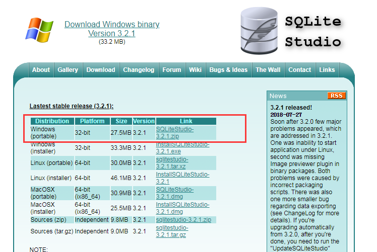Screen dimensions: 377x252
Task: Click the 27.5MB size value
Action: coord(121,132)
